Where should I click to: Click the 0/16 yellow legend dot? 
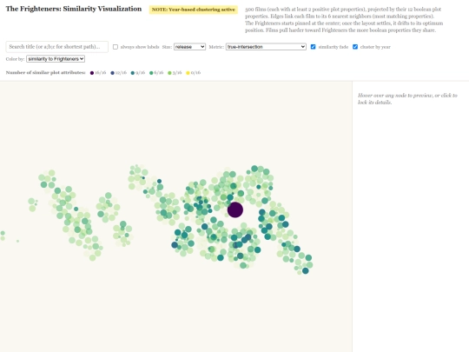coord(188,73)
